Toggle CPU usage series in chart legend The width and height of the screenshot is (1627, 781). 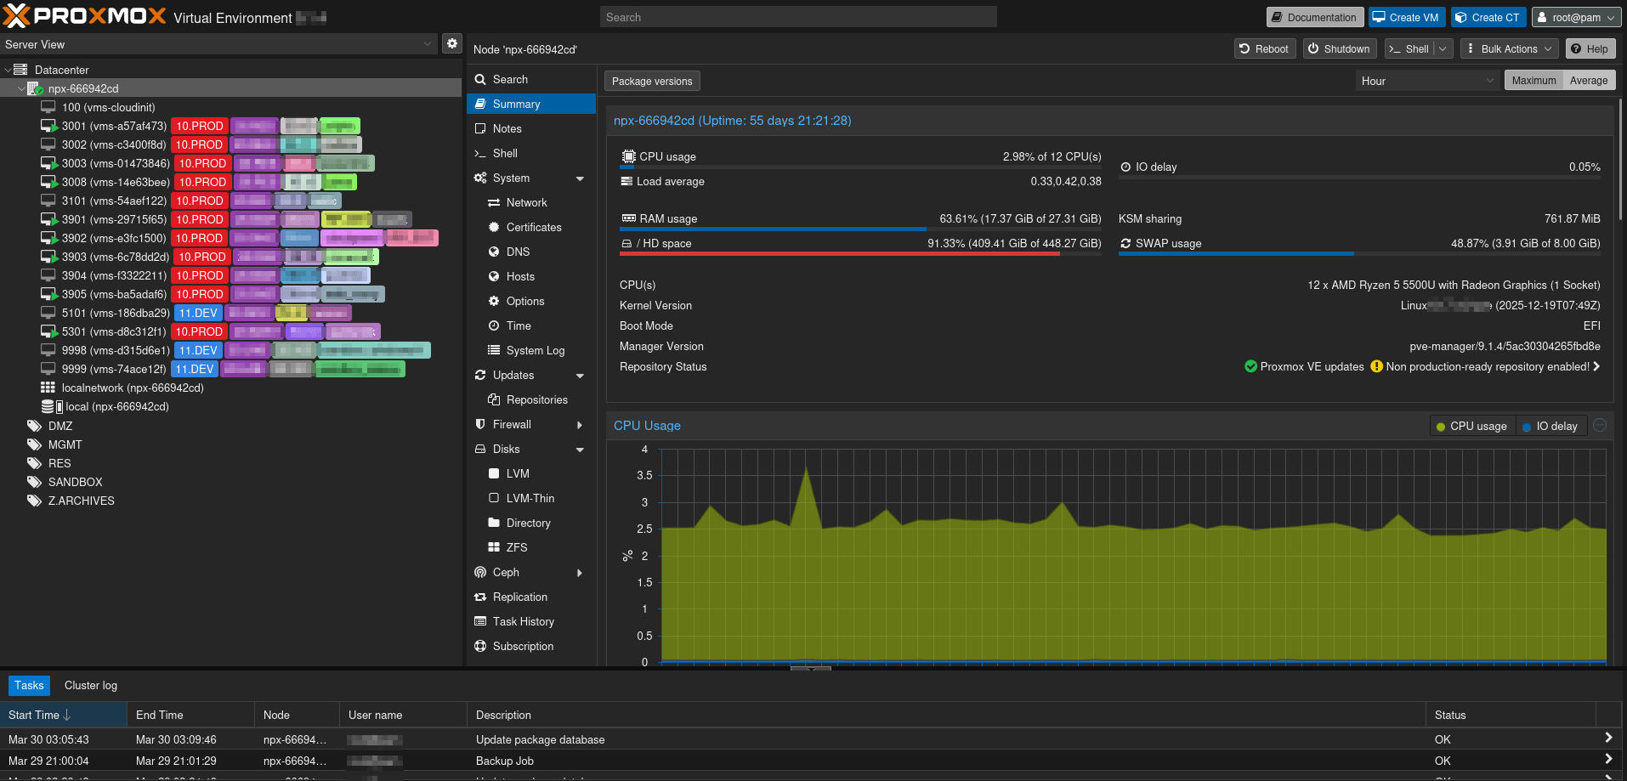[1471, 427]
